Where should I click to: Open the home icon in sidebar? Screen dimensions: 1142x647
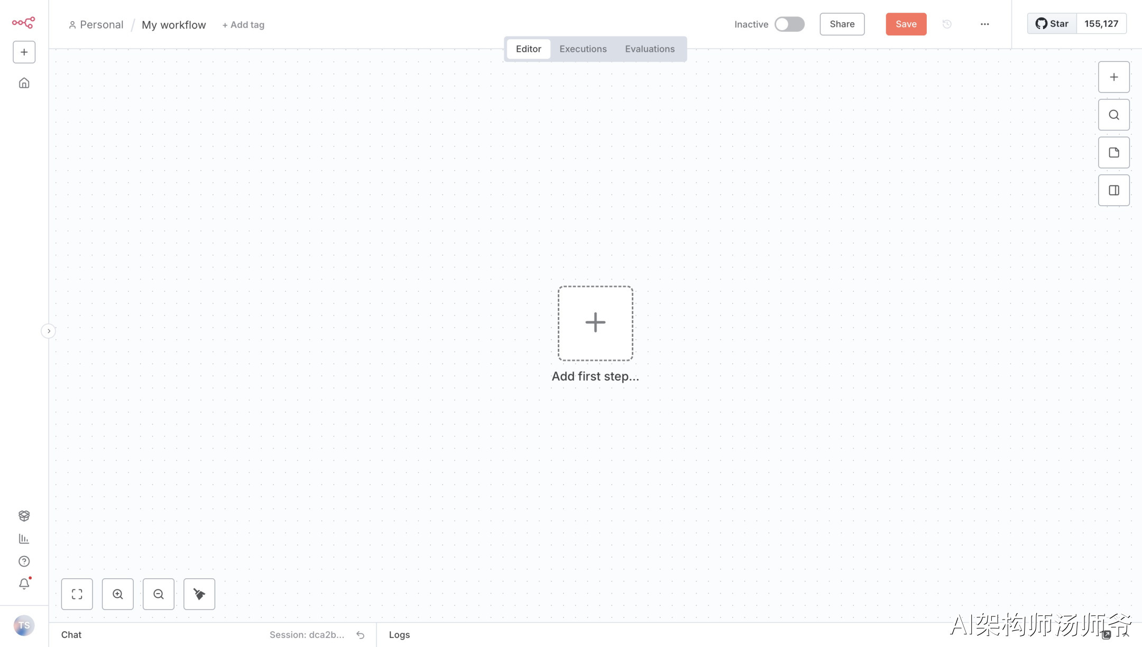(24, 83)
